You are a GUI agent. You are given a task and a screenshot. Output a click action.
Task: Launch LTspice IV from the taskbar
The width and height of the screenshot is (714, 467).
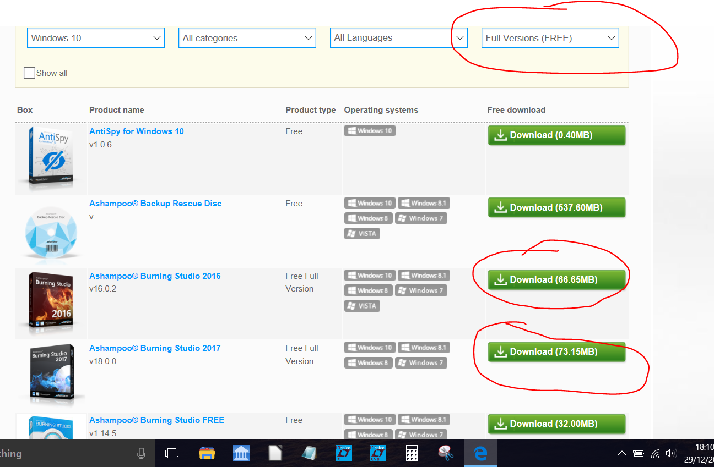(x=344, y=453)
